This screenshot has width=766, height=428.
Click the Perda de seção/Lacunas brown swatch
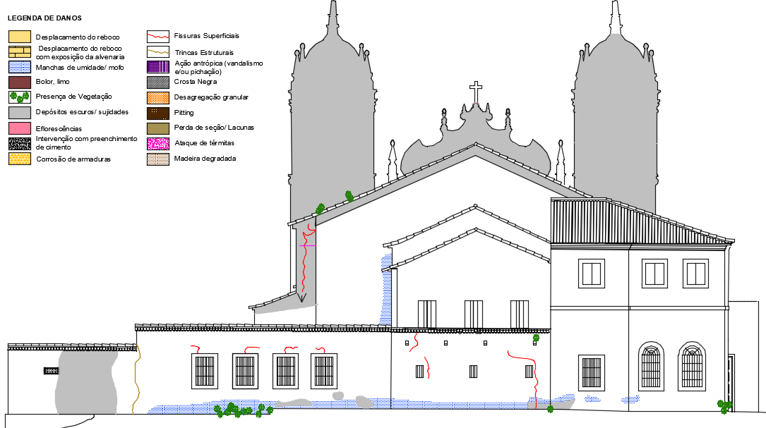point(157,127)
